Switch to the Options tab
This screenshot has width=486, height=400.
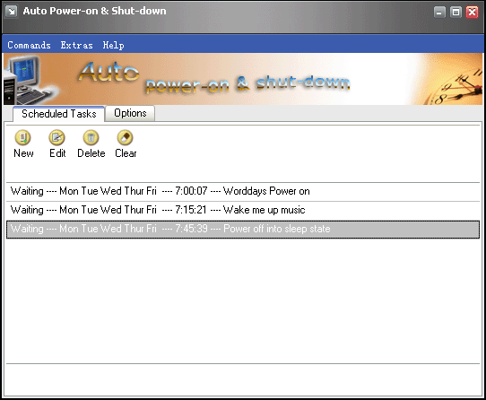(130, 113)
